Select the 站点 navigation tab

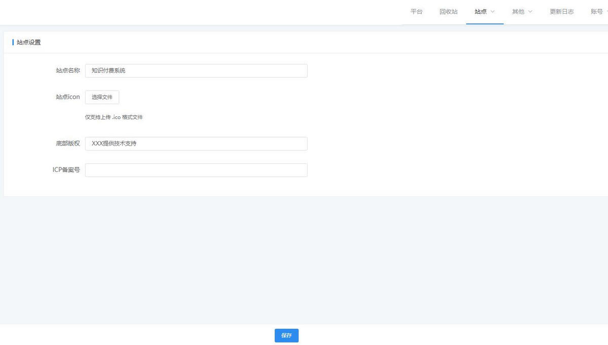click(480, 12)
